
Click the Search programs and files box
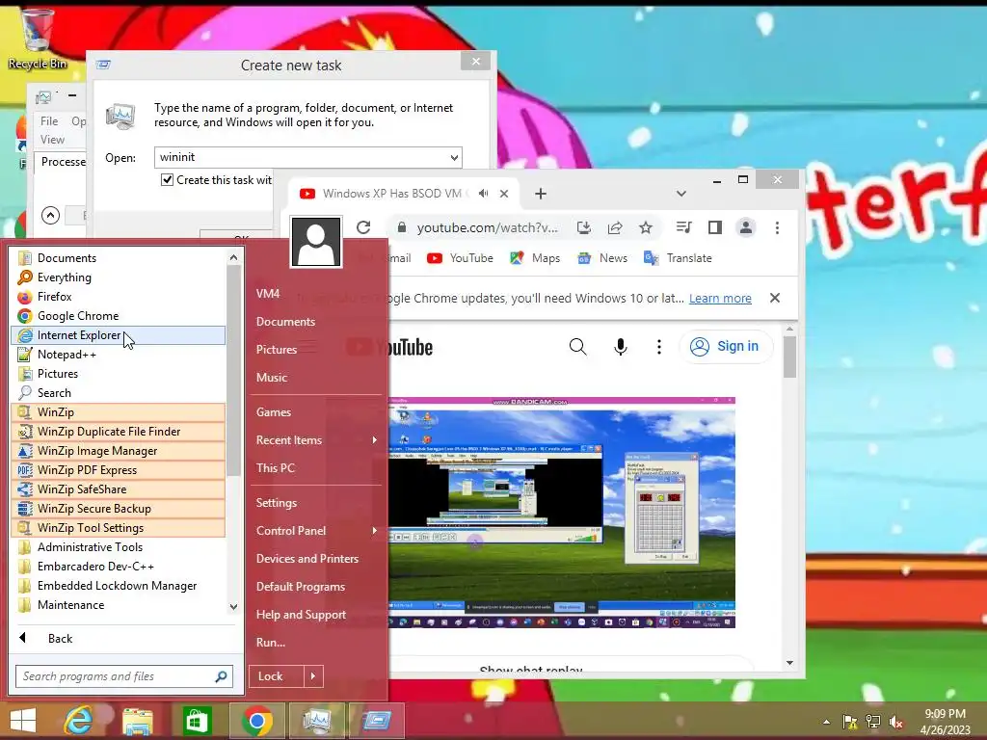click(124, 676)
